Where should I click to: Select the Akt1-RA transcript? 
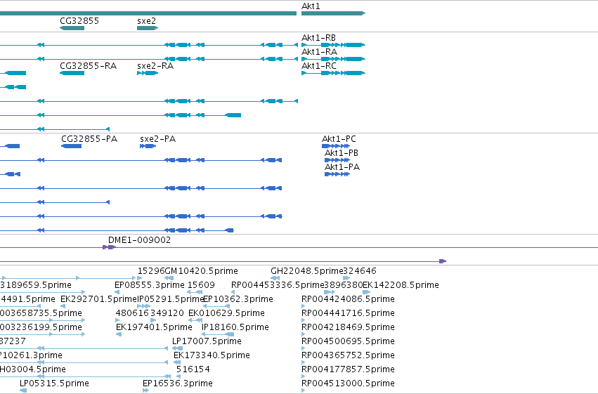[x=333, y=59]
